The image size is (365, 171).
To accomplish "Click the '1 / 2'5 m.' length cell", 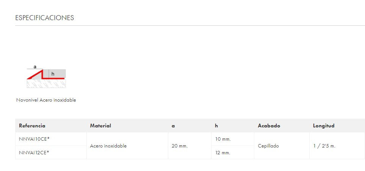I will pos(324,146).
